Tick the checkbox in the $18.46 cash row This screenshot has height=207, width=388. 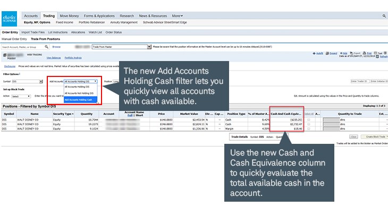(x=308, y=128)
